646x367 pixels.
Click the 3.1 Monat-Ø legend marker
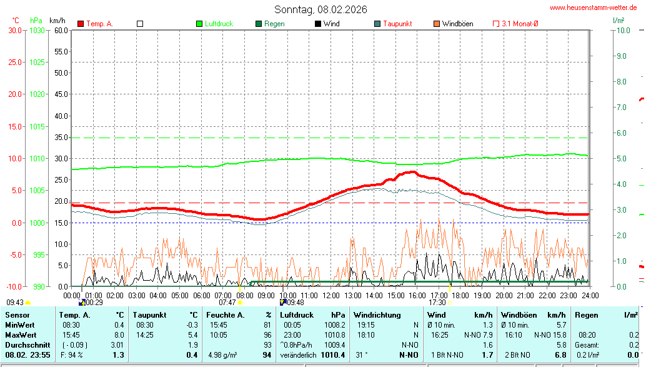[496, 24]
